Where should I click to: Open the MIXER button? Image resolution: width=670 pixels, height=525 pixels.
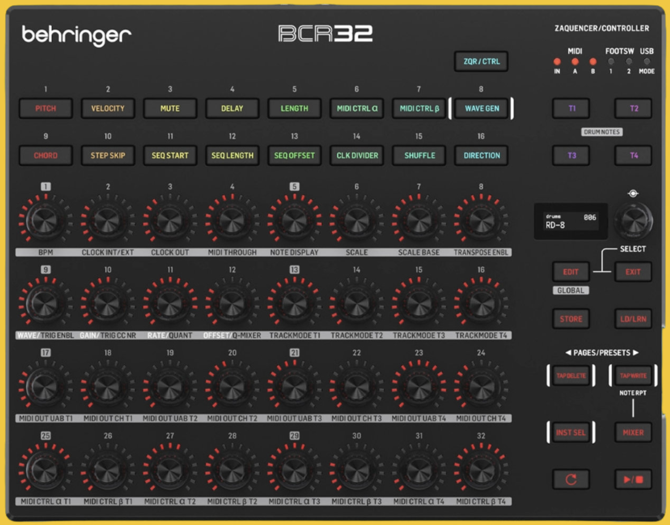click(633, 432)
